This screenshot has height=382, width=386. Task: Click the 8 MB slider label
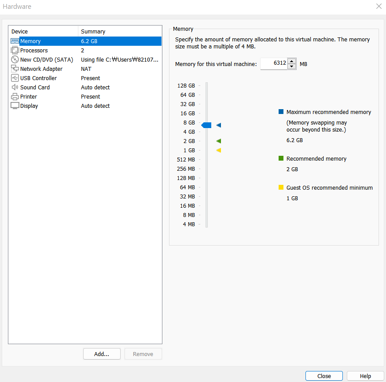point(189,215)
